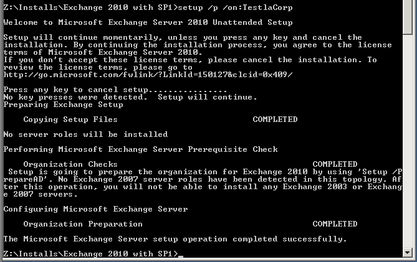Click the 'Copying Setup Files' text
This screenshot has height=262, width=417.
coord(70,119)
